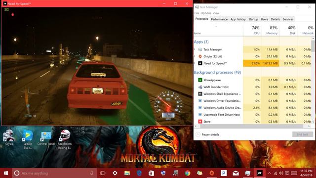Open Task View from the taskbar
This screenshot has height=178, width=316.
point(103,173)
